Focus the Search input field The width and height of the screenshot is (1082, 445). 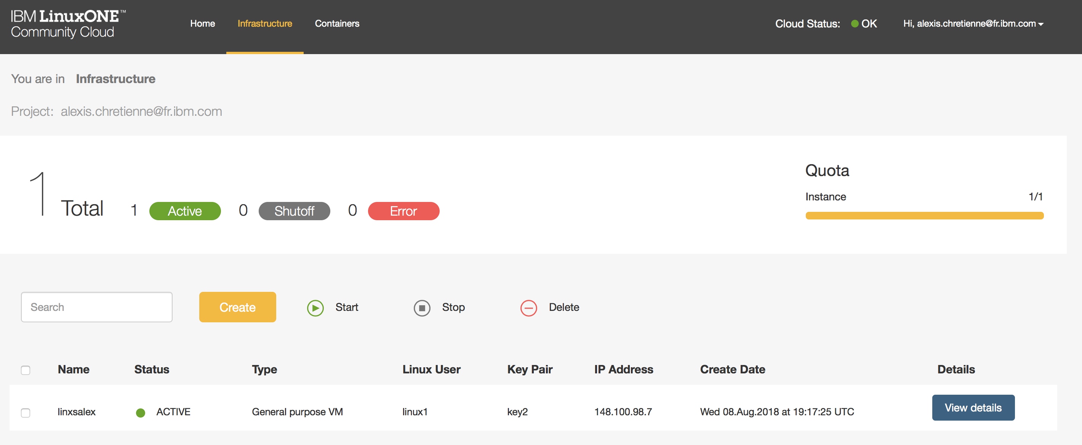point(97,307)
